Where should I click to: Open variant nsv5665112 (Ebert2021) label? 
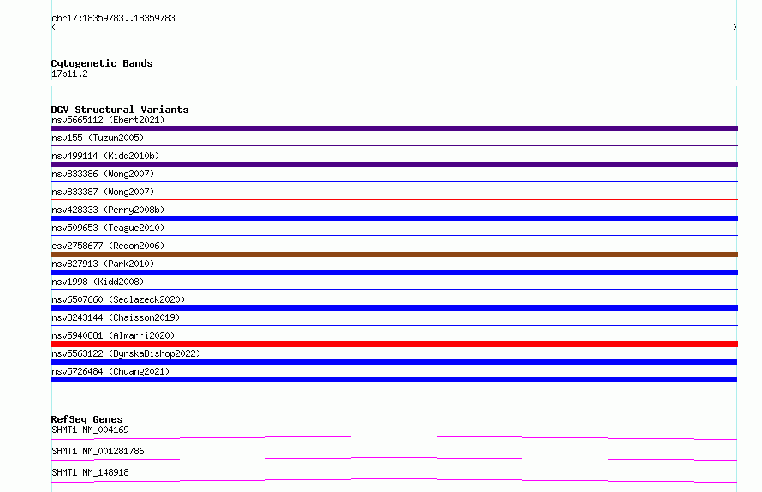108,120
